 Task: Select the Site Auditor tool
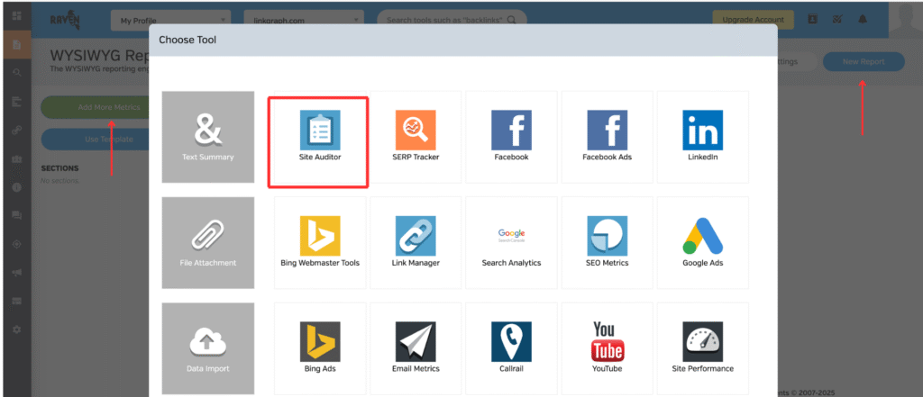click(x=320, y=137)
